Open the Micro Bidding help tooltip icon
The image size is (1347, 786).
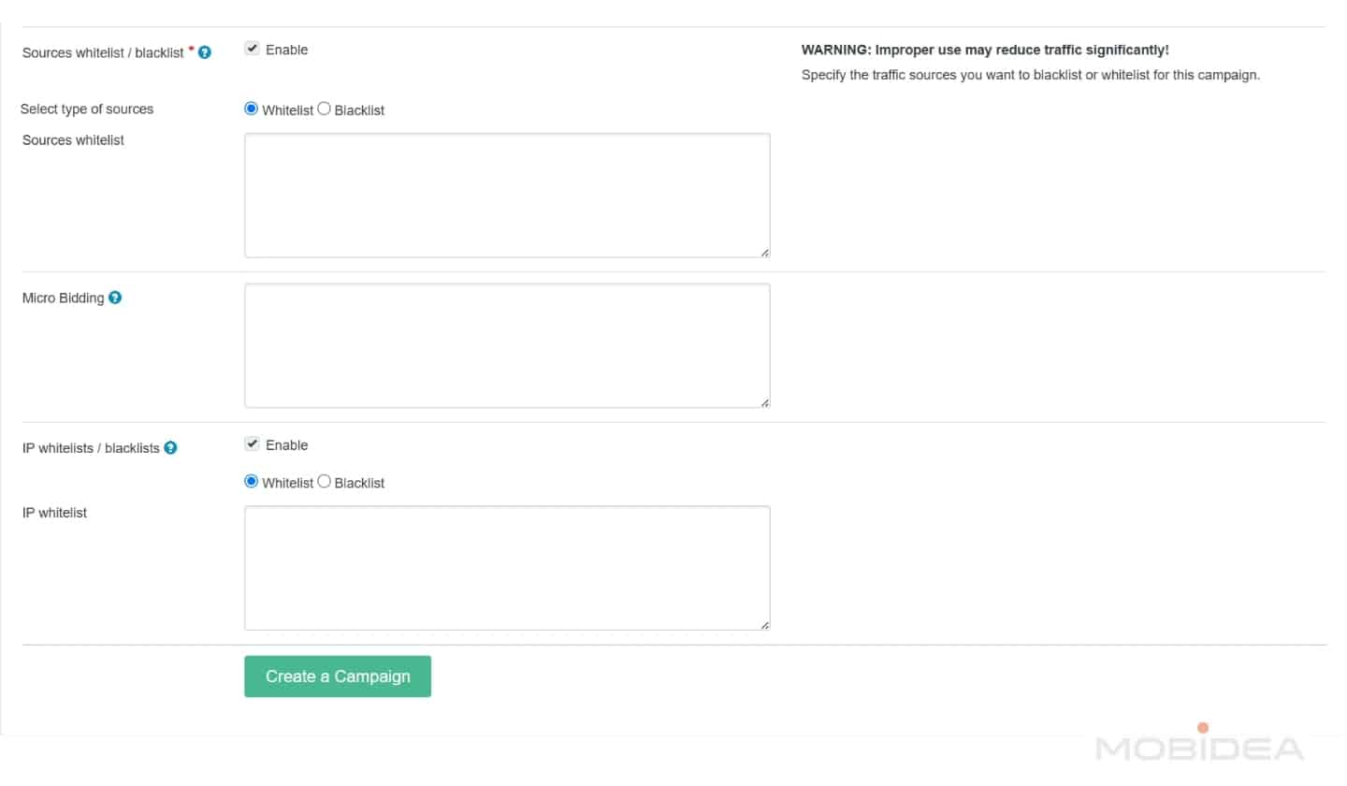115,298
